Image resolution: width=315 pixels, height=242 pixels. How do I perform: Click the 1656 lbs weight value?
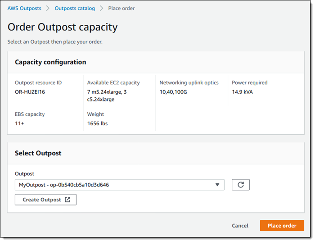pos(97,123)
